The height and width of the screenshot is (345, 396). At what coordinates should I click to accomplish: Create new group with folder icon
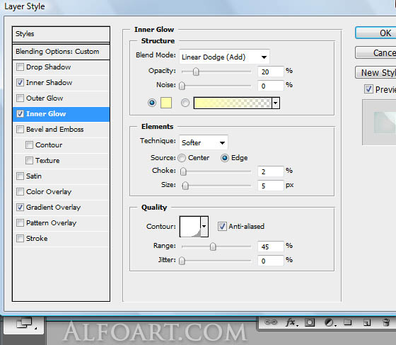[348, 322]
